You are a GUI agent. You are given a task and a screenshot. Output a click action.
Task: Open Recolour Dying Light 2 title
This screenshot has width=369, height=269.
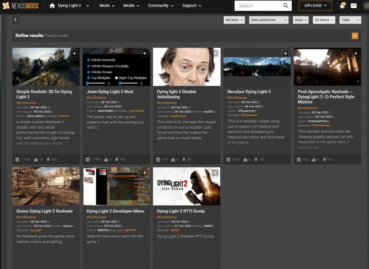(249, 92)
